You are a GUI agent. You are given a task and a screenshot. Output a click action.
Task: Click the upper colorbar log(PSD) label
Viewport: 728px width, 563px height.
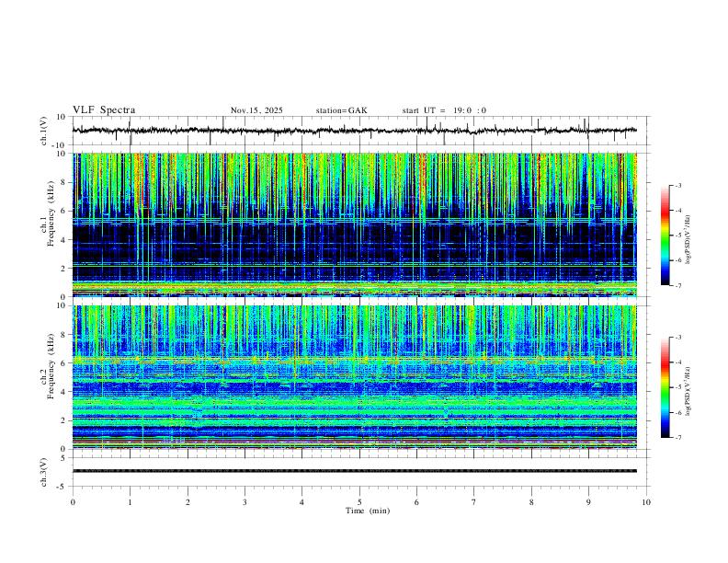[688, 240]
